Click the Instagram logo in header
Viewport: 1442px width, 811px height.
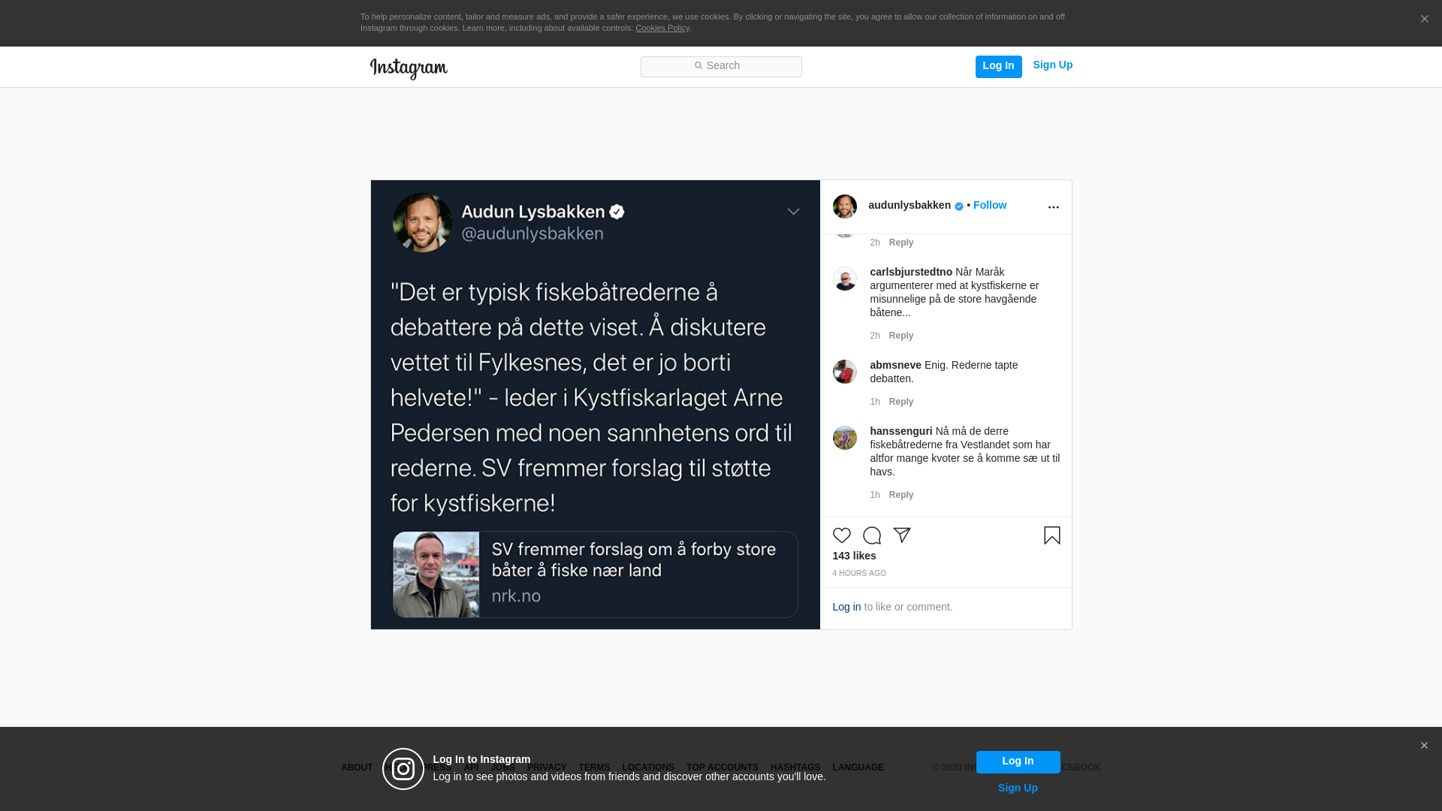[409, 68]
